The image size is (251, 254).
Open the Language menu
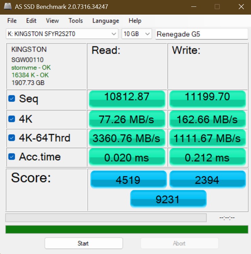coord(106,21)
